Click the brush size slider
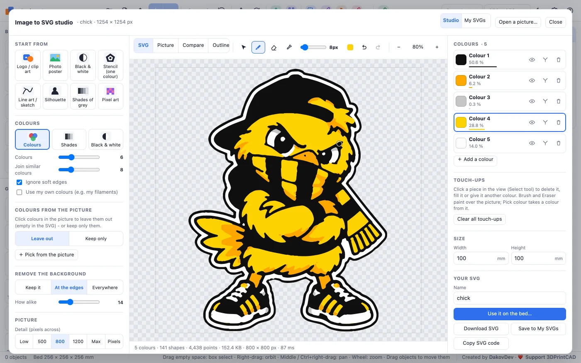 313,47
